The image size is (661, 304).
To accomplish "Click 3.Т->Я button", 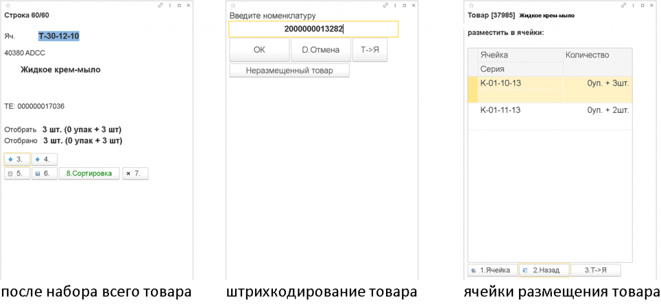I will [x=596, y=270].
